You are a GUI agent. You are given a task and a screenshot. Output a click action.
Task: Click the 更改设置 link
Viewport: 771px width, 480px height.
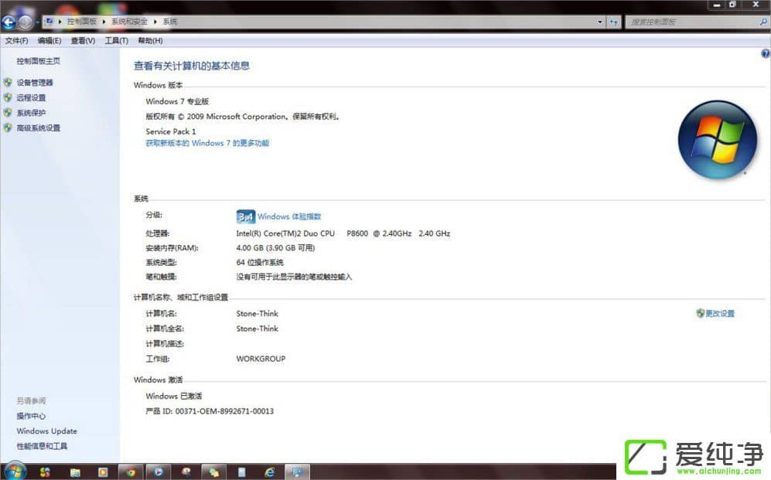[720, 314]
